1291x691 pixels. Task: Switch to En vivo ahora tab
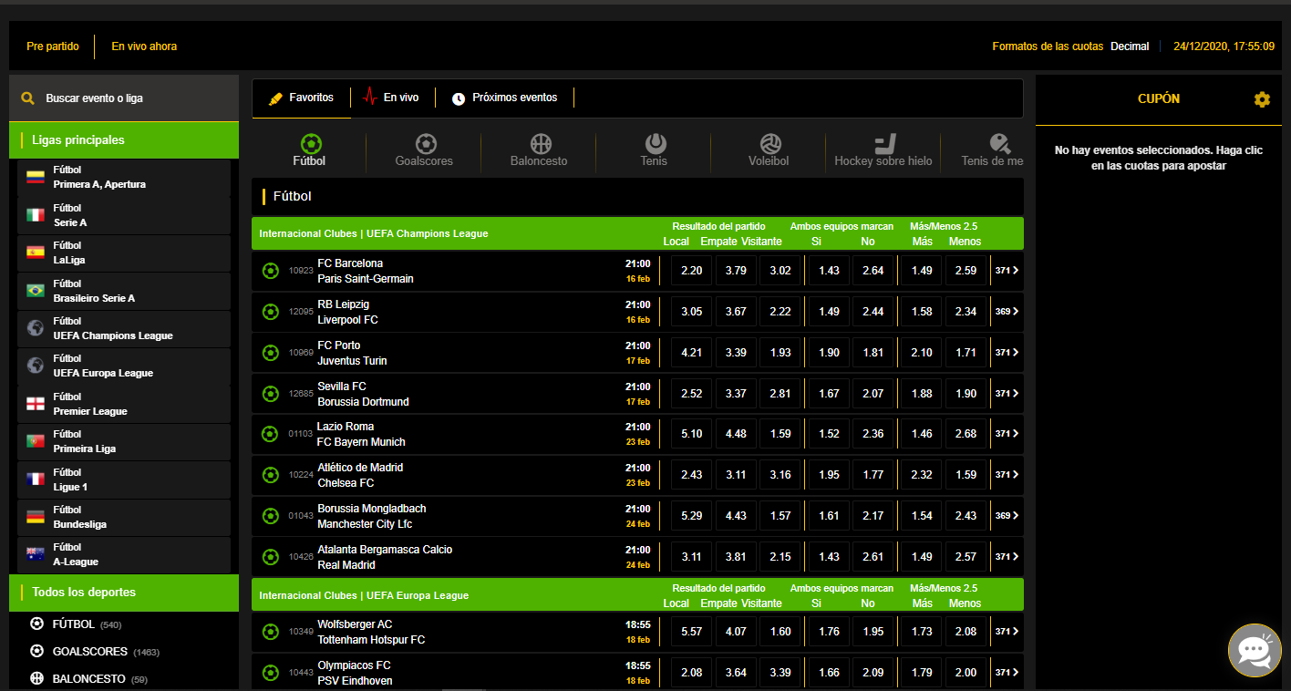click(144, 46)
